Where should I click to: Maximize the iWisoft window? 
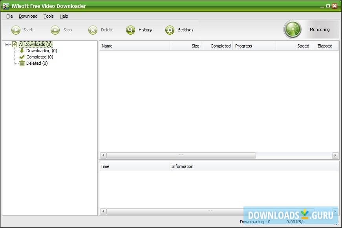[x=328, y=6]
